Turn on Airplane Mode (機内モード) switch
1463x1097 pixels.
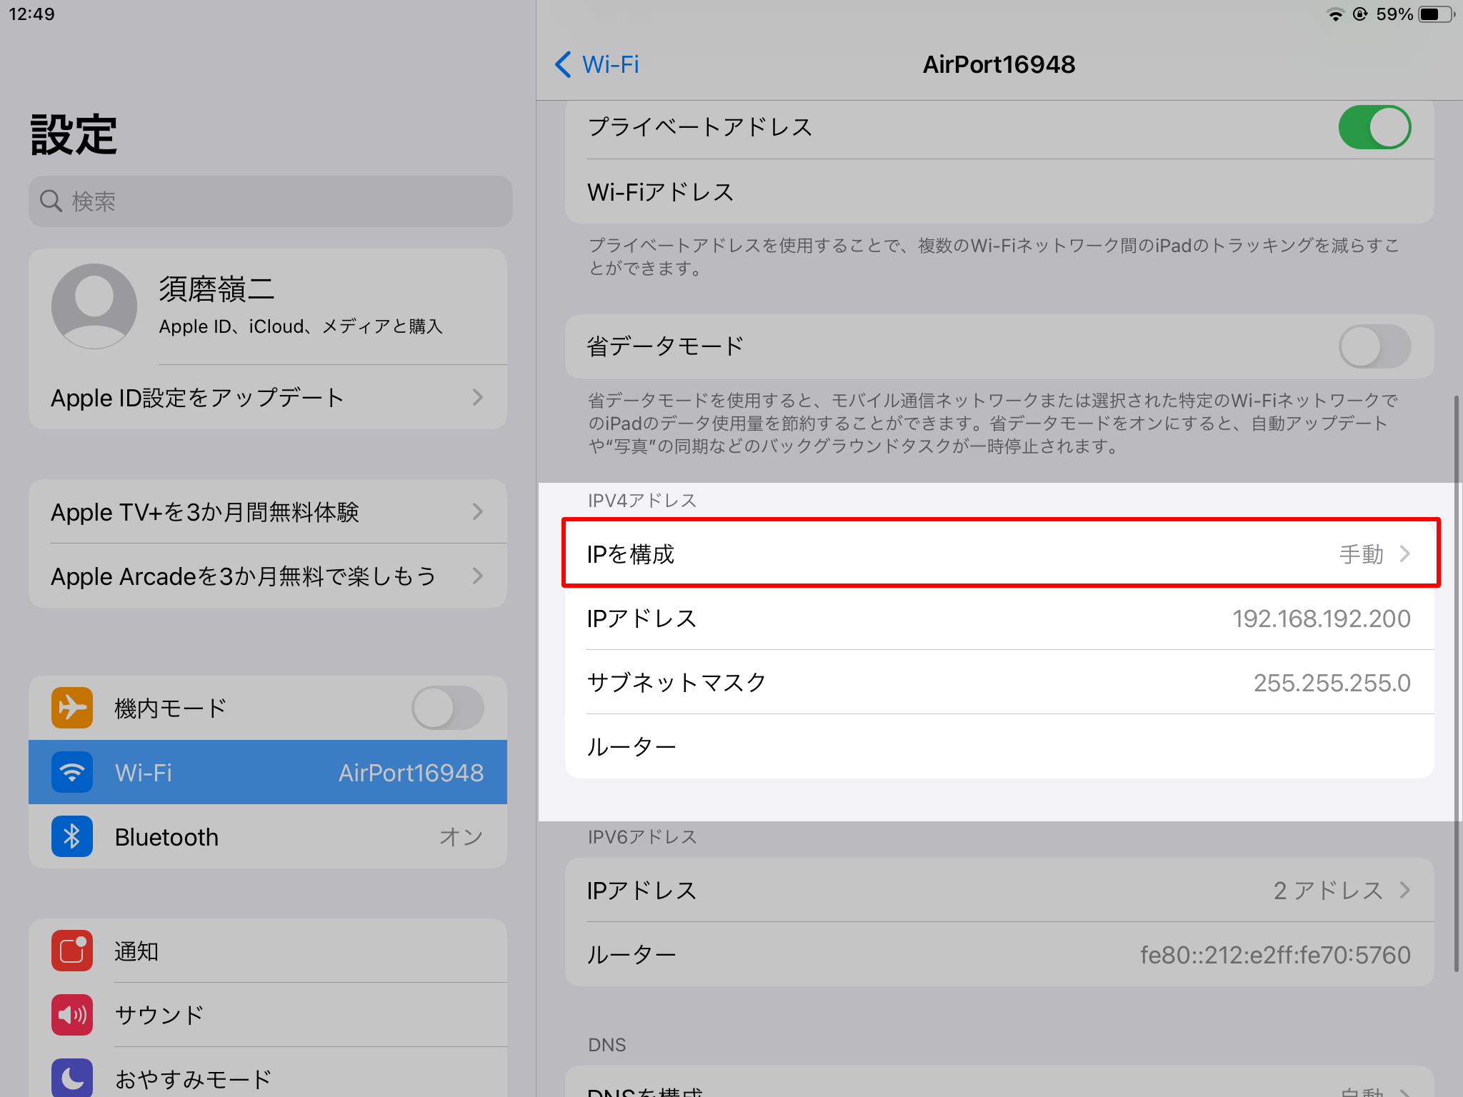(448, 708)
